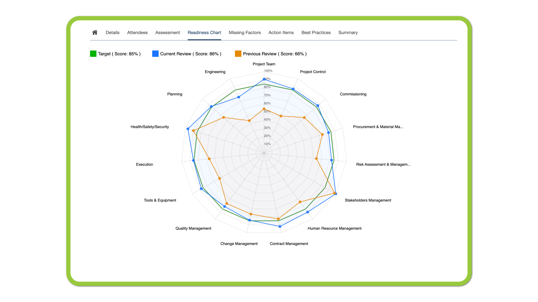This screenshot has width=538, height=302.
Task: Click the Target score legend label
Action: click(x=119, y=54)
